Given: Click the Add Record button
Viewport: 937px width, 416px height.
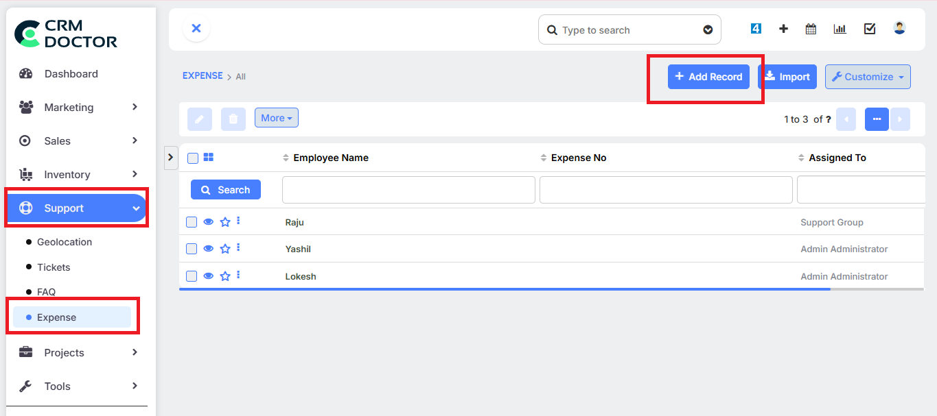Looking at the screenshot, I should point(708,76).
